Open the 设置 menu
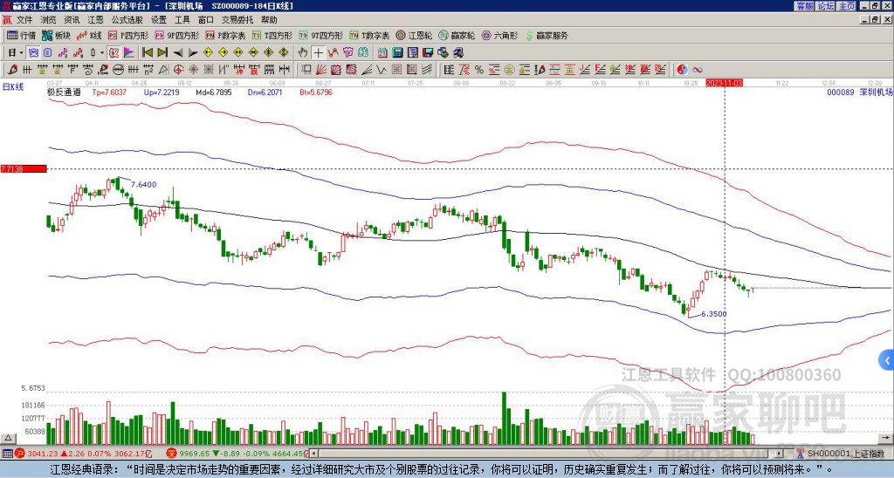 [159, 20]
